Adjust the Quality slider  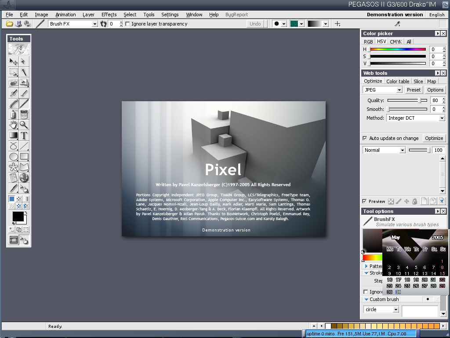tap(407, 100)
